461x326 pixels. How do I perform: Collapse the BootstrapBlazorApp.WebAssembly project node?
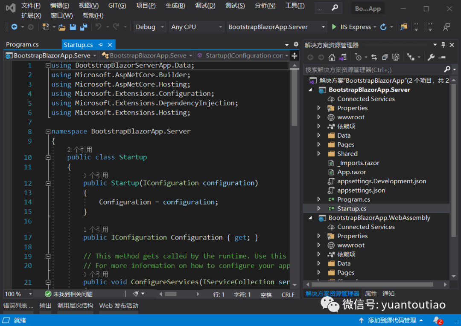coord(310,218)
